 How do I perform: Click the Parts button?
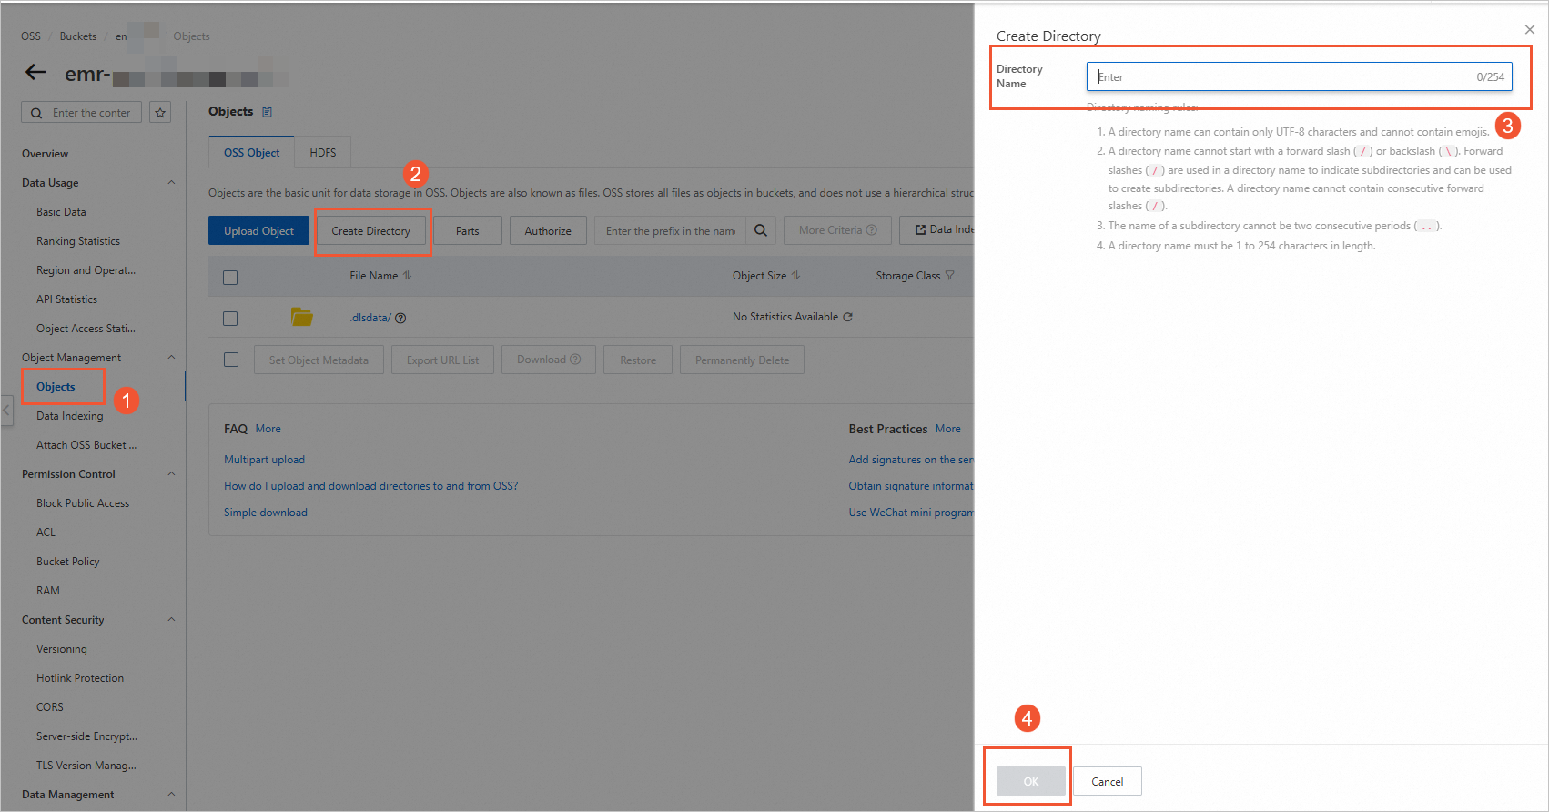(468, 230)
